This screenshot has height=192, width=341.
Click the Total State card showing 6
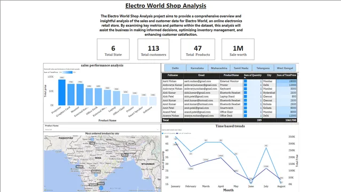point(113,49)
